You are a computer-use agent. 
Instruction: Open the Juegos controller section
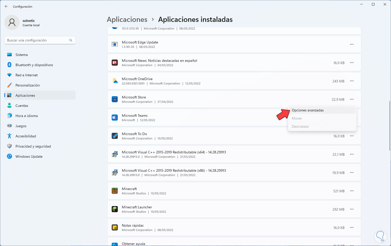click(x=21, y=126)
